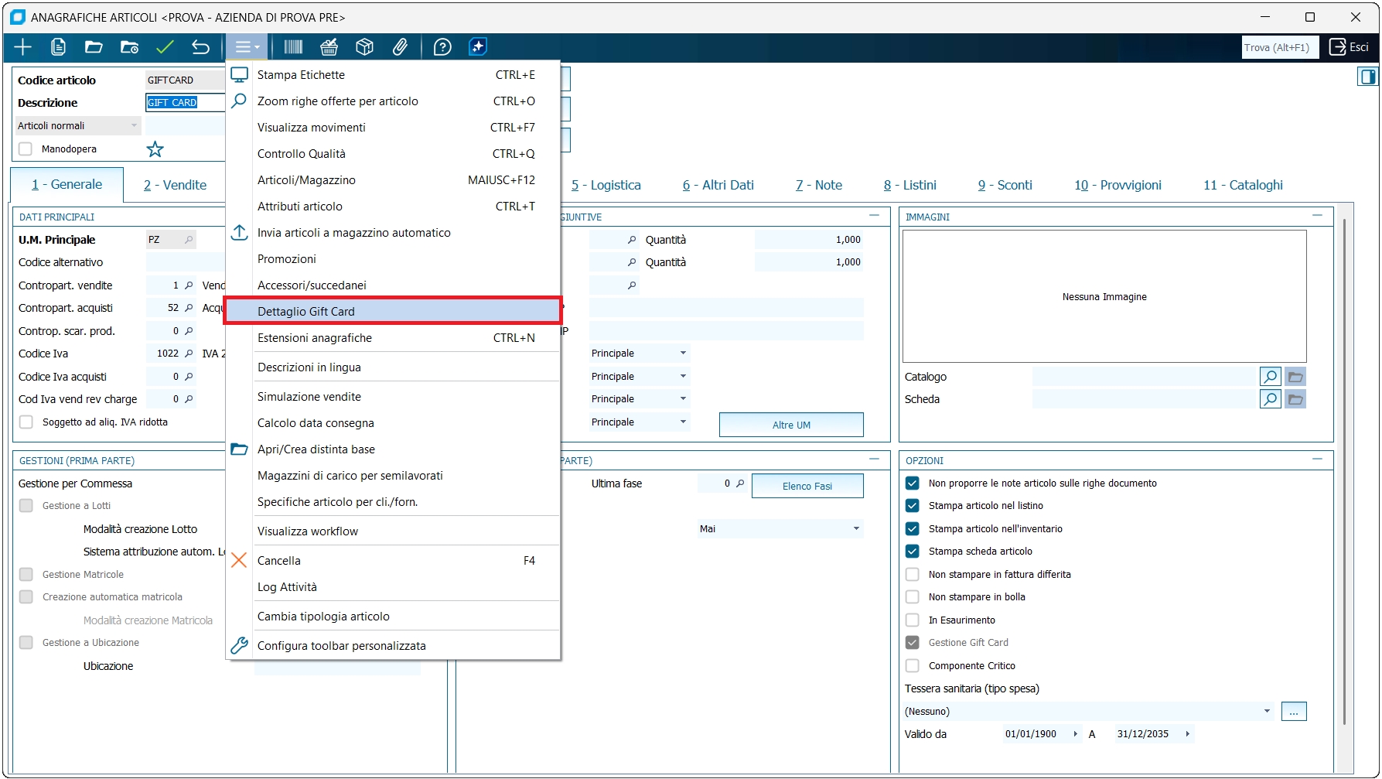
Task: Toggle the Manodopera checkbox
Action: coord(26,149)
